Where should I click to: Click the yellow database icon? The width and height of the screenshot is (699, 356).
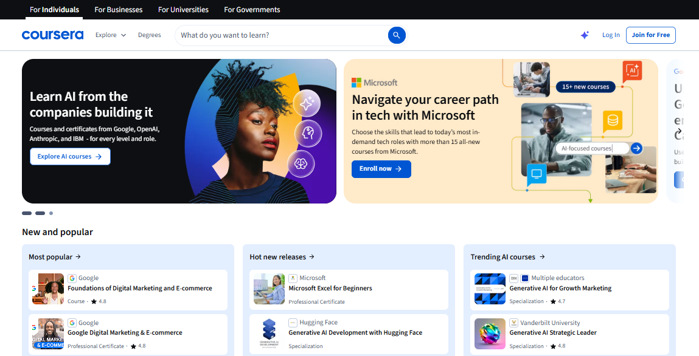click(613, 121)
